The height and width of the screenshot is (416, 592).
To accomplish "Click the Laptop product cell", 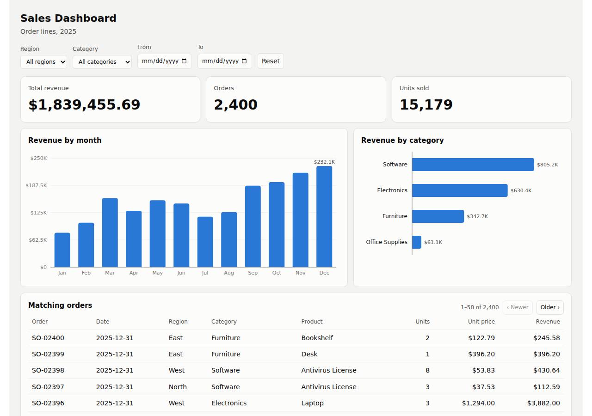I will click(x=313, y=403).
